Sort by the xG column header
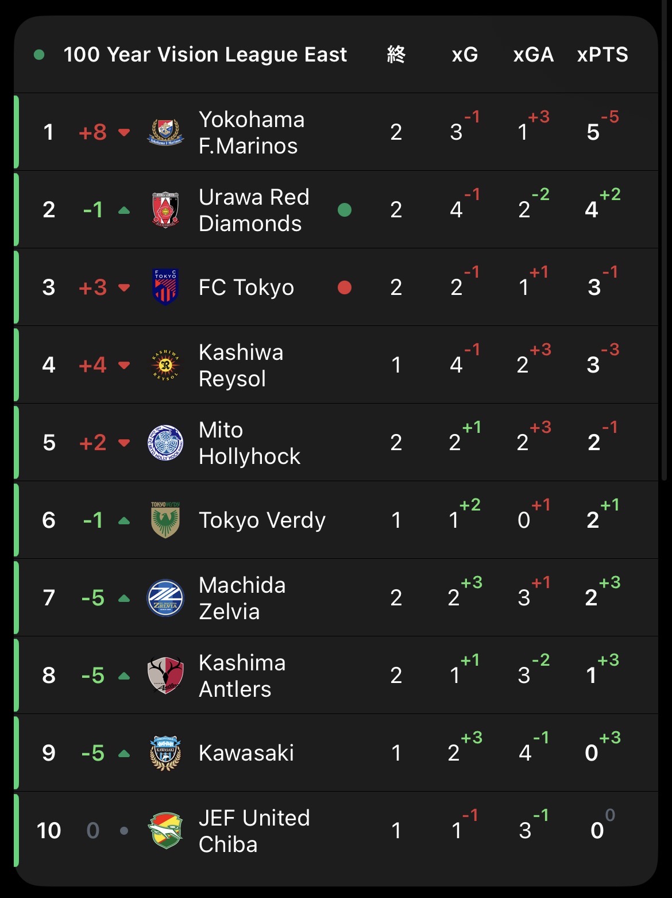The image size is (672, 898). click(x=465, y=55)
